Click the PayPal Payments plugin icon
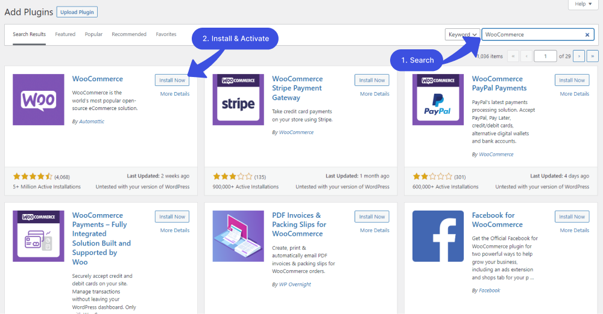The width and height of the screenshot is (603, 314). pos(438,99)
